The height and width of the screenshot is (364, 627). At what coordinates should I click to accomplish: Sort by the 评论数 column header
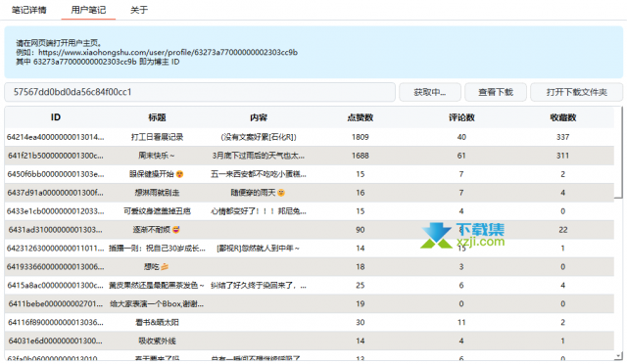(x=461, y=117)
